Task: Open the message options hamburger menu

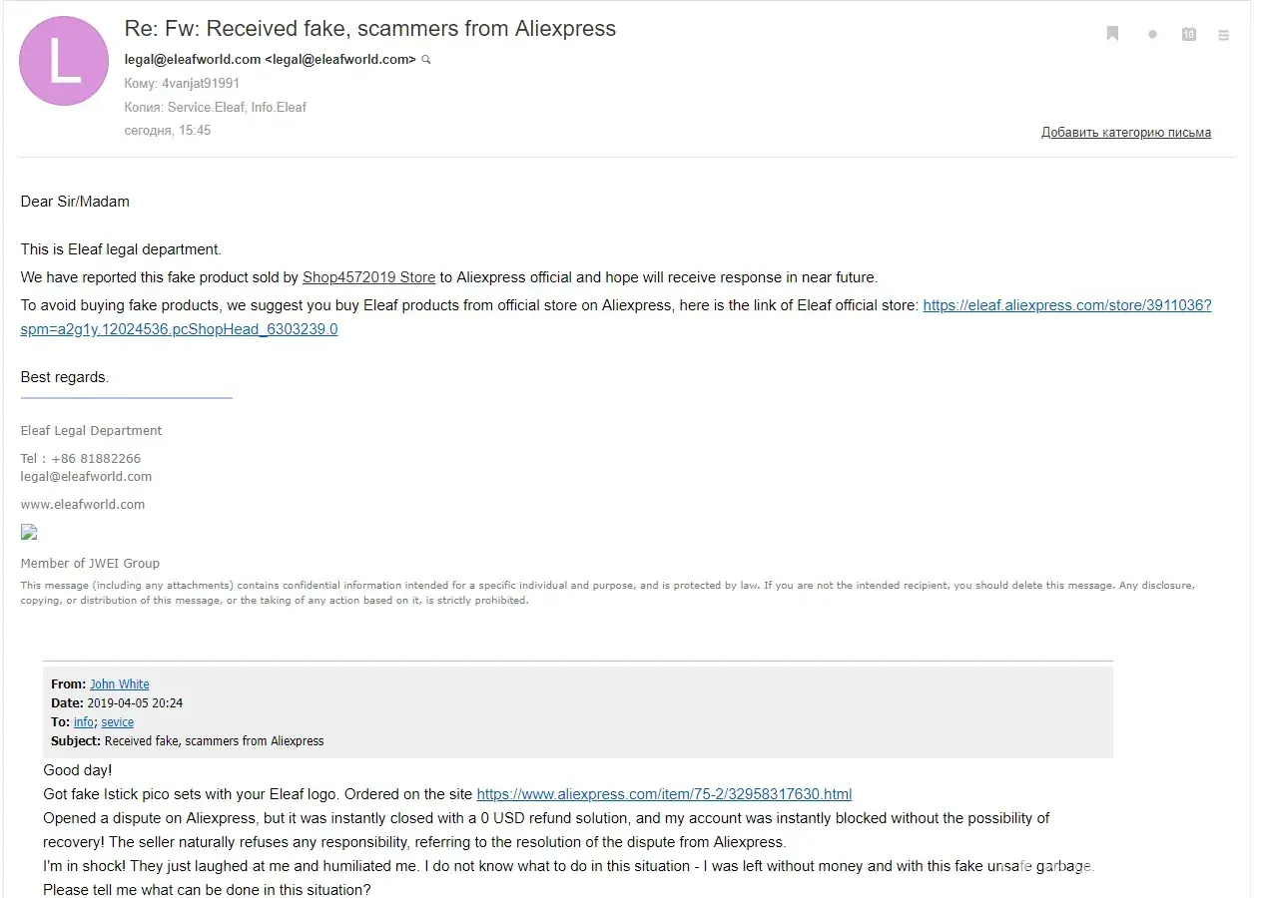Action: (x=1223, y=34)
